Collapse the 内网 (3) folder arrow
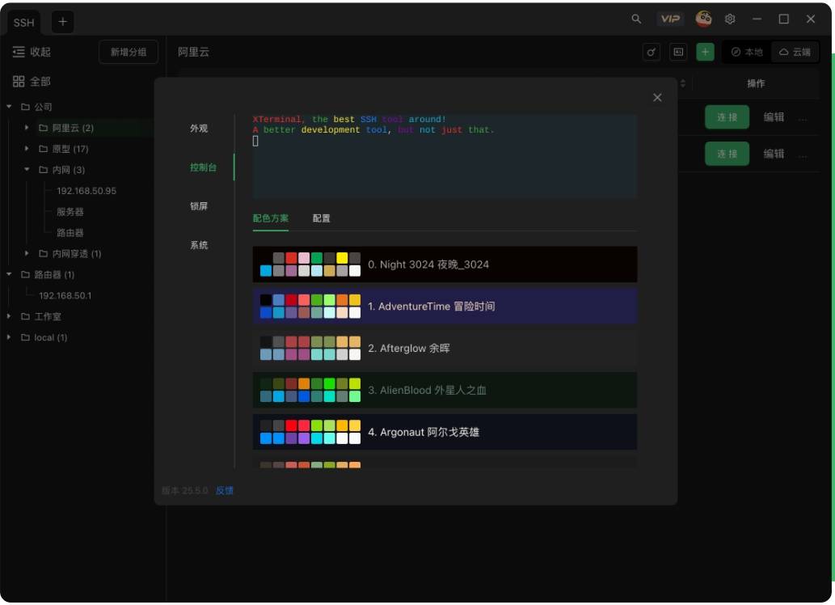 tap(27, 170)
